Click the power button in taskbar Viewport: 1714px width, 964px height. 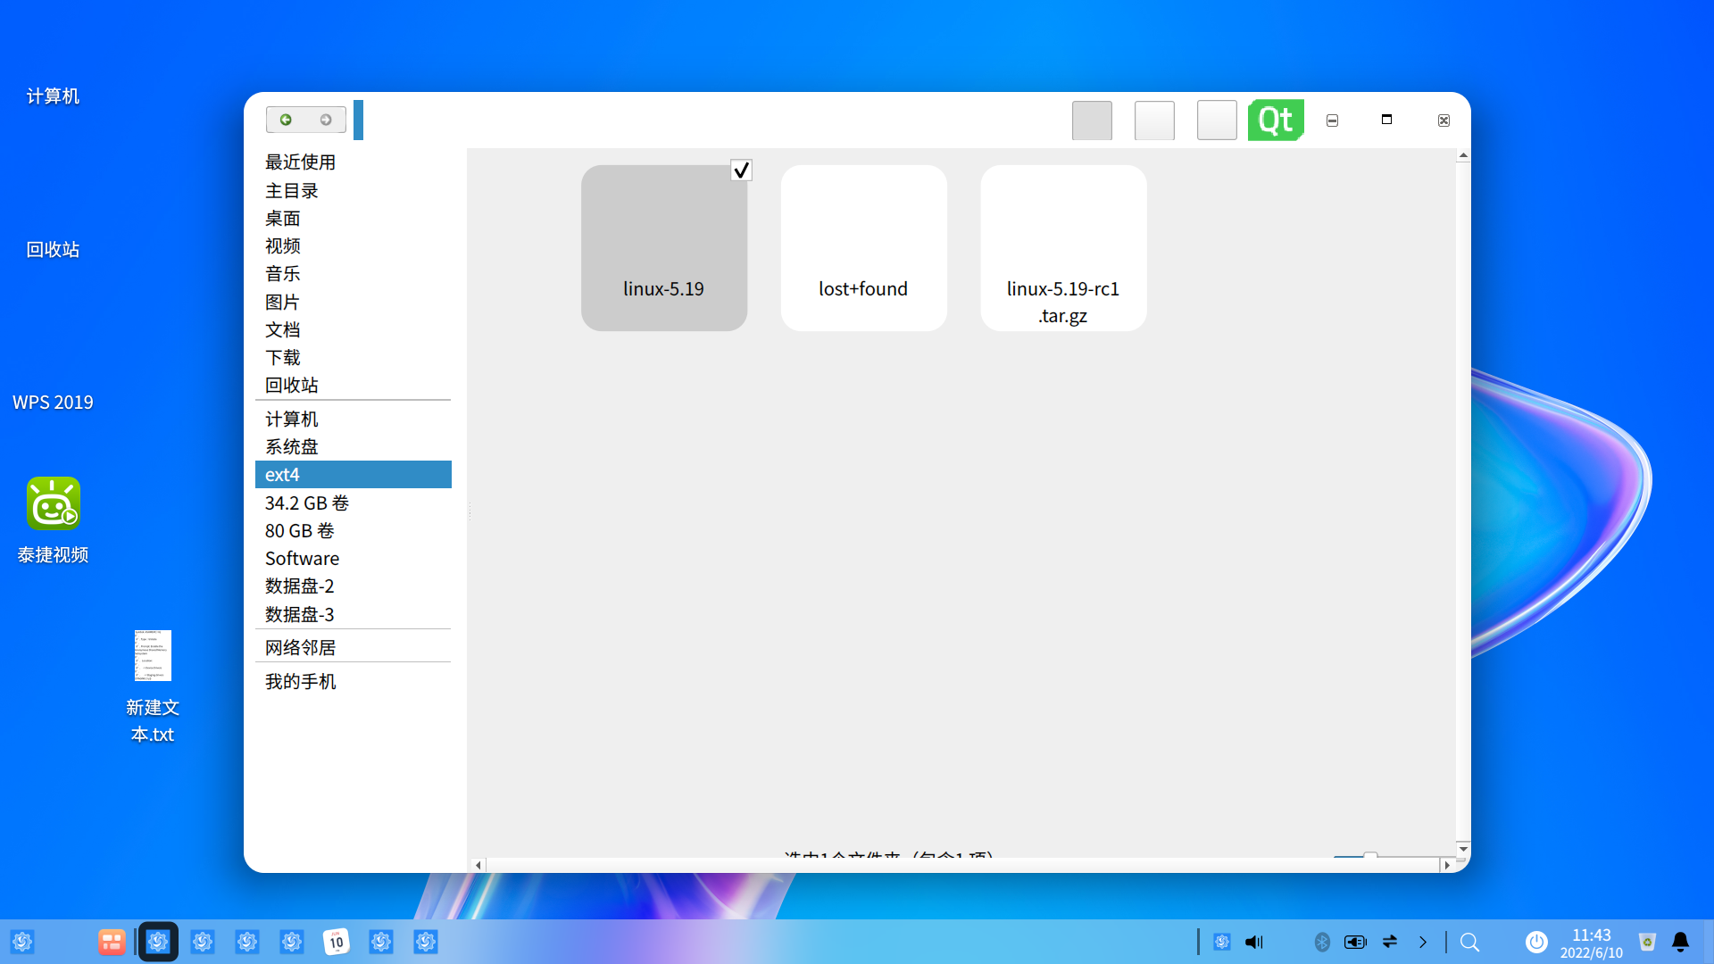(1536, 942)
